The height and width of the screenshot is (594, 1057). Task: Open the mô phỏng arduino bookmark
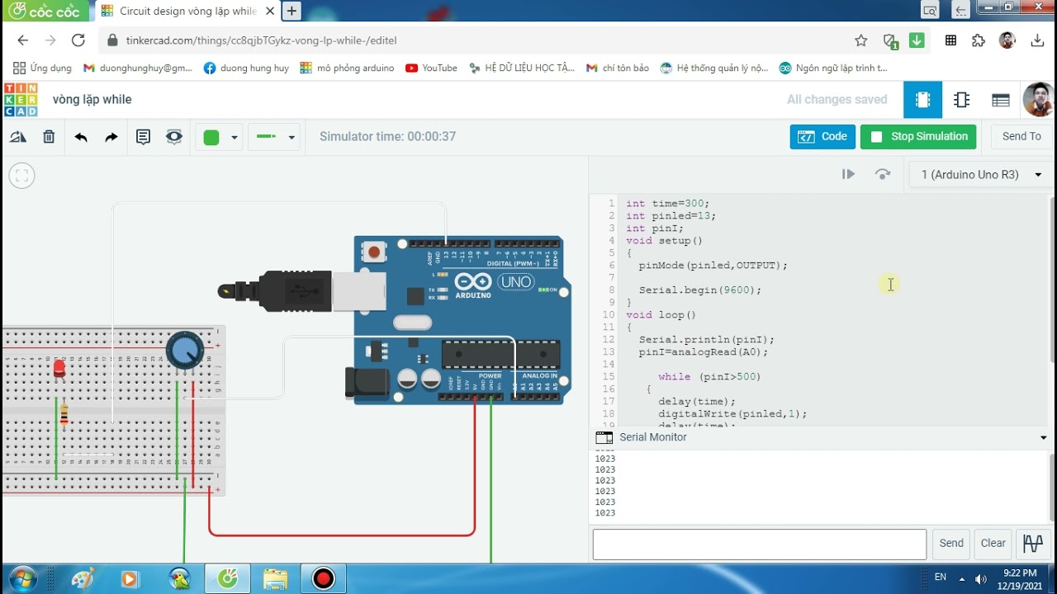(347, 68)
